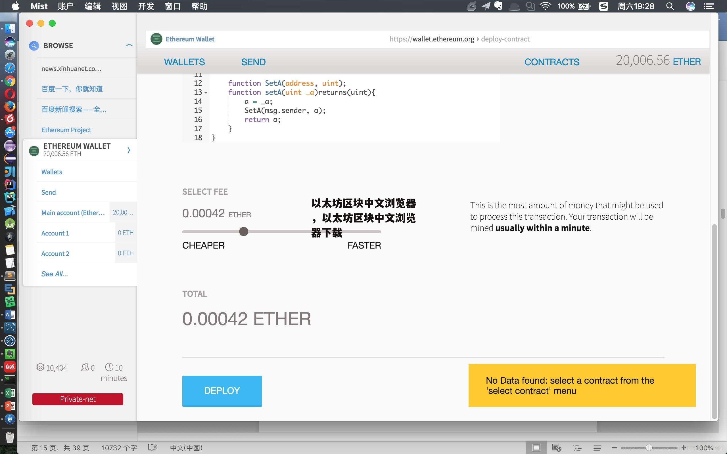Click the DEPLOY button
This screenshot has width=727, height=454.
point(222,391)
